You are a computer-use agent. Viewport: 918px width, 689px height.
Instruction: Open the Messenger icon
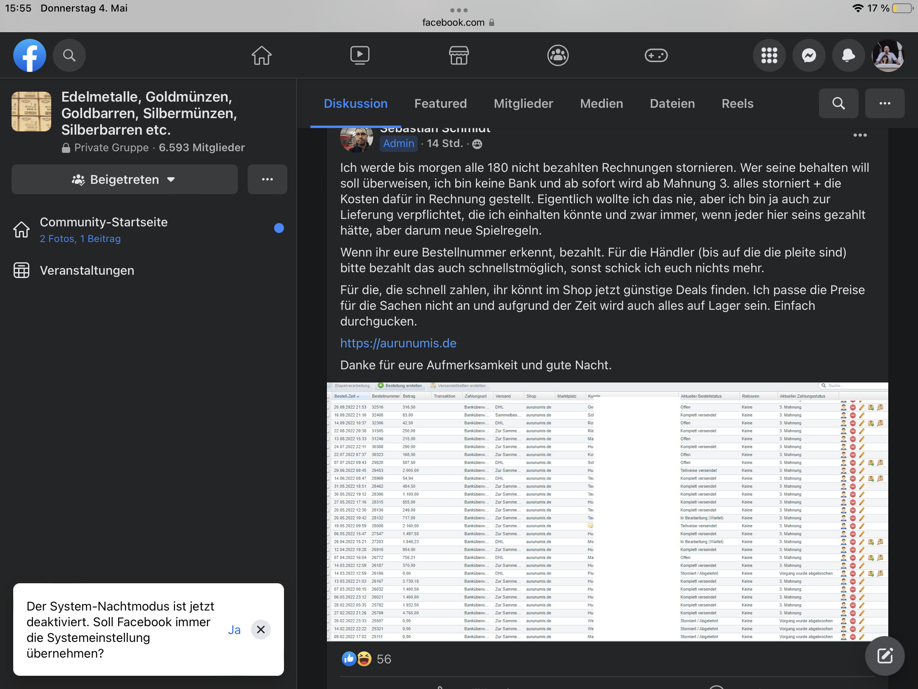(809, 55)
